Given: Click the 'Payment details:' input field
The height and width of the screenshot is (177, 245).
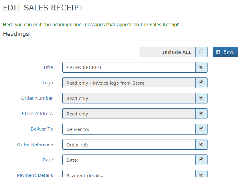Looking at the screenshot, I should click(128, 175).
